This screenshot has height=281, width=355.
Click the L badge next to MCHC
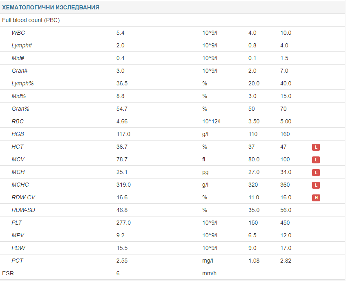(x=316, y=185)
